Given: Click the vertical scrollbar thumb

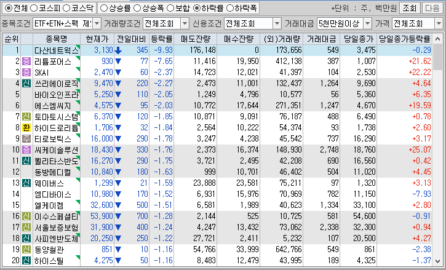Looking at the screenshot, I should 438,57.
